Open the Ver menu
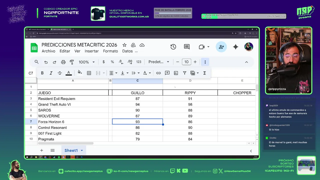This screenshot has width=320, height=180. coord(77,51)
